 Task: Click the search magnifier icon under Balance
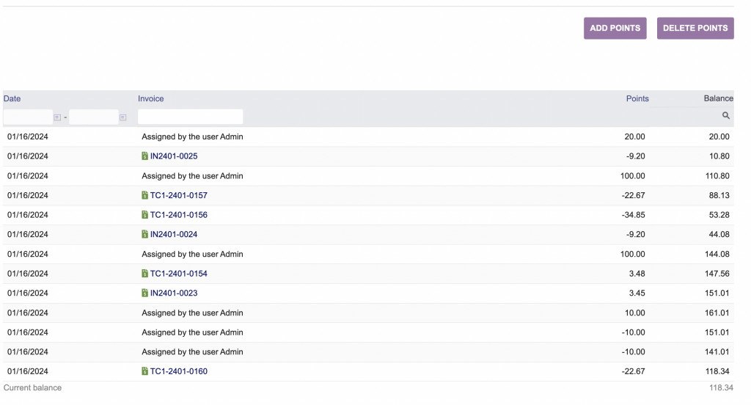[726, 116]
